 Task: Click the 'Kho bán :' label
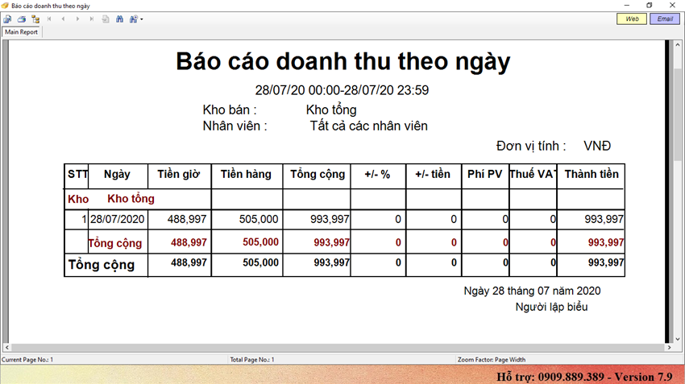point(230,110)
